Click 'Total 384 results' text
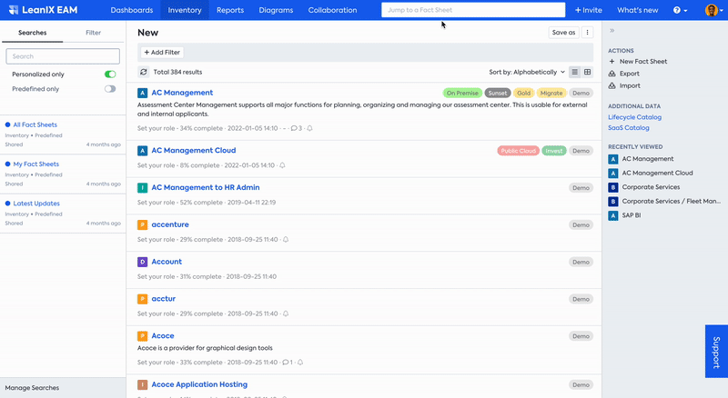 coord(177,72)
